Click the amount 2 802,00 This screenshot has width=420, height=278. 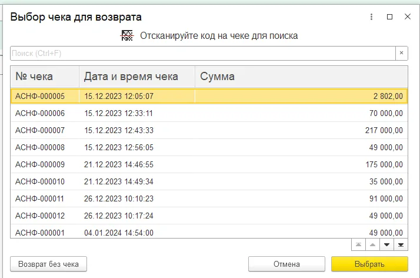(x=388, y=96)
